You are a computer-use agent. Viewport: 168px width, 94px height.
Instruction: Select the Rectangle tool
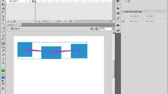3,28
